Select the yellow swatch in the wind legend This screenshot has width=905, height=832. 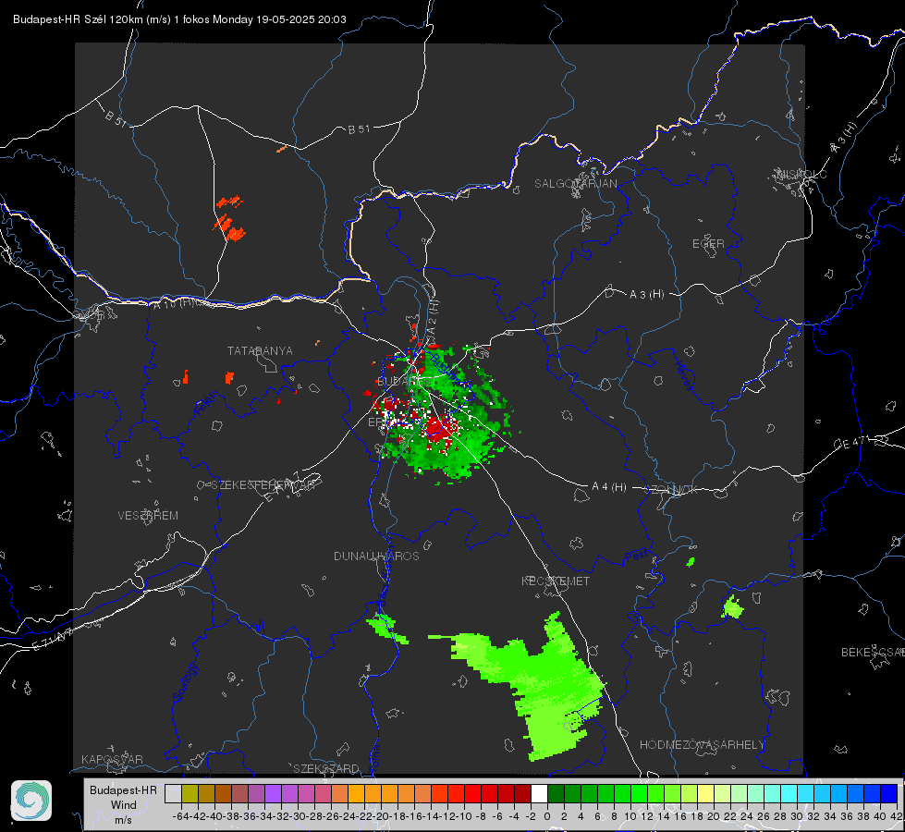click(x=706, y=794)
